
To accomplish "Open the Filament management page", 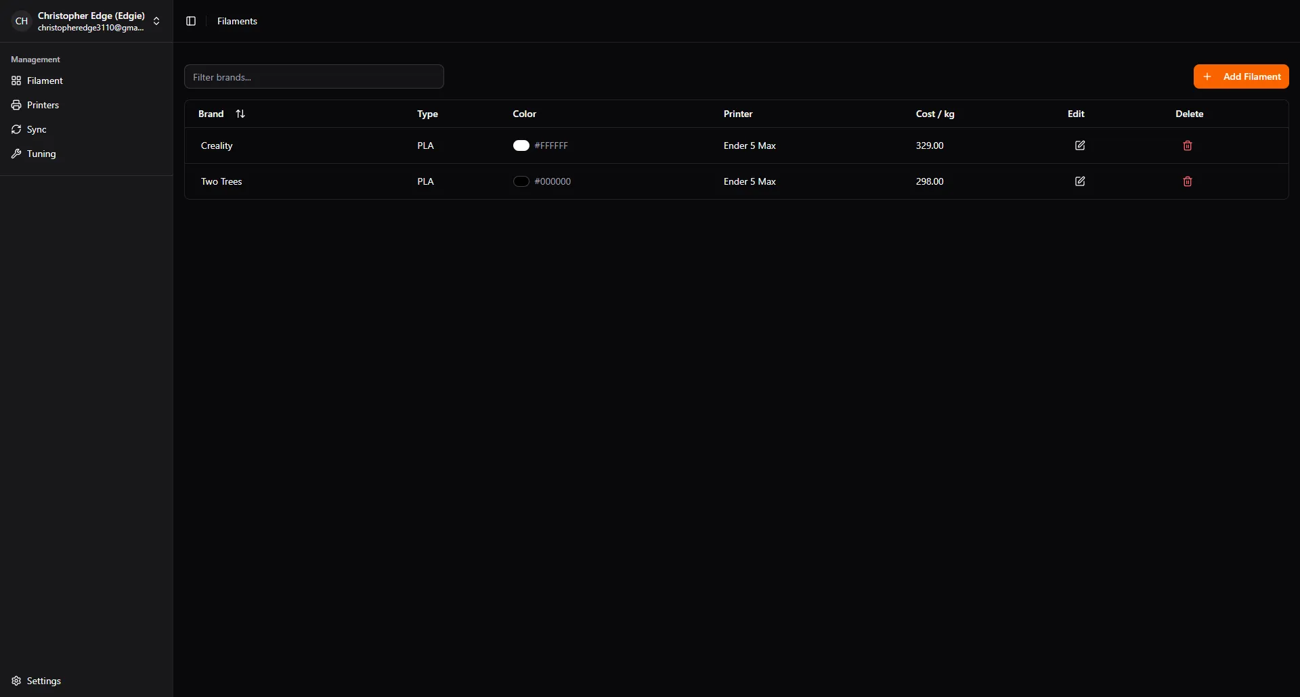I will 87,81.
